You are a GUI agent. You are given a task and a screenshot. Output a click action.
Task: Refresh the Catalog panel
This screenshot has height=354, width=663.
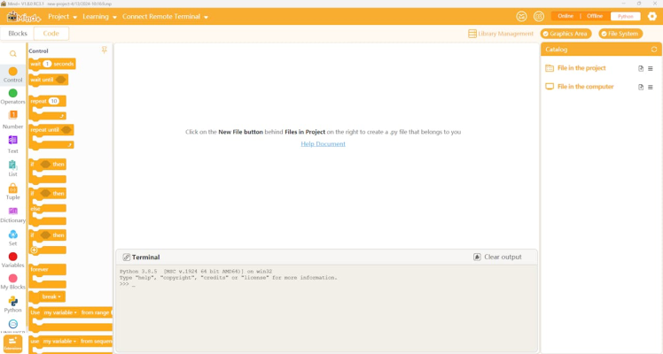tap(654, 50)
